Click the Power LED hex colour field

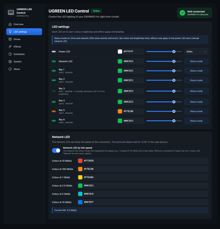[x=131, y=52]
